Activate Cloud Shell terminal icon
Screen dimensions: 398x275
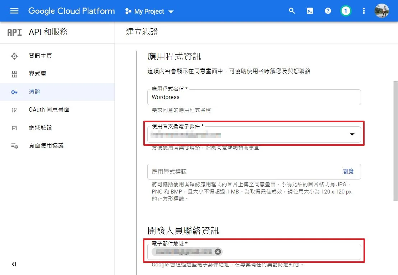pyautogui.click(x=310, y=11)
